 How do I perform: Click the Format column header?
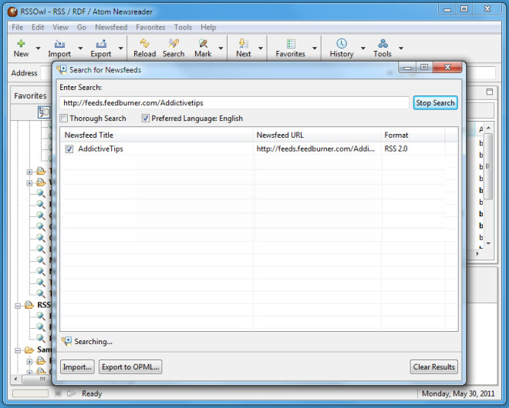[413, 135]
